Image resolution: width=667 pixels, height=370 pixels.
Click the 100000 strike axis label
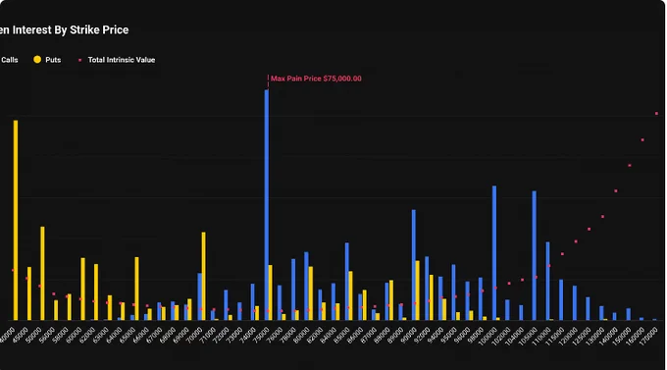tap(487, 336)
